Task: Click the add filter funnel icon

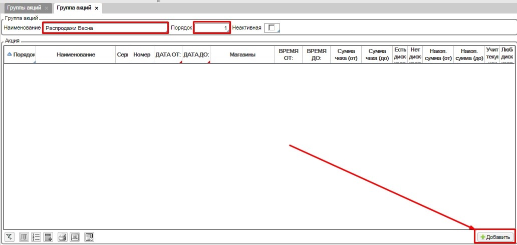Action: click(x=9, y=237)
